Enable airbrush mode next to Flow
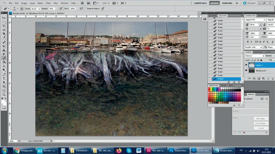Image resolution: width=275 pixels, height=154 pixels. tap(81, 9)
